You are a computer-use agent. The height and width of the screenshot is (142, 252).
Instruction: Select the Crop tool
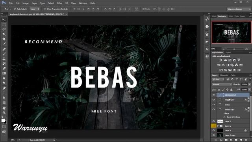(4, 39)
